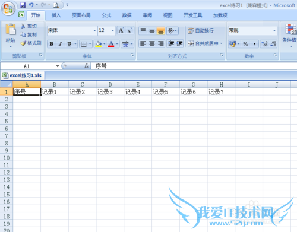Switch to the 页面布局 tab
This screenshot has width=297, height=232.
click(x=81, y=15)
